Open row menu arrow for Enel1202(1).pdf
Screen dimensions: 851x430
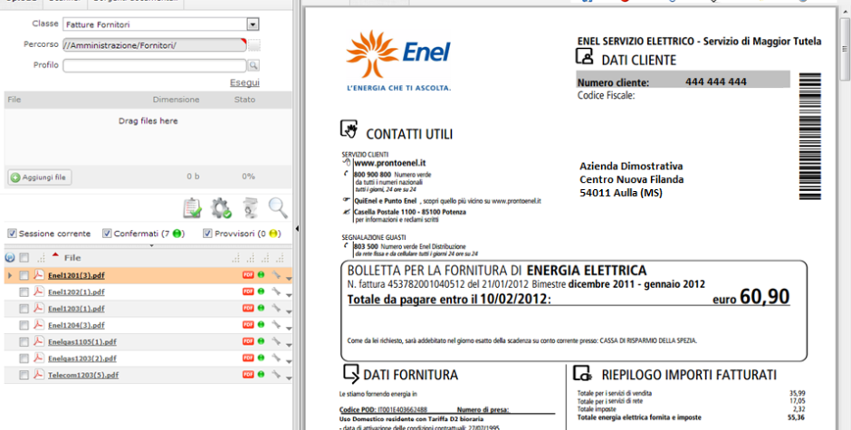[x=289, y=295]
